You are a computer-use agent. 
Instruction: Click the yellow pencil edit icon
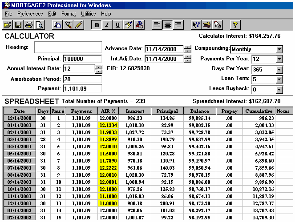[x=79, y=25]
